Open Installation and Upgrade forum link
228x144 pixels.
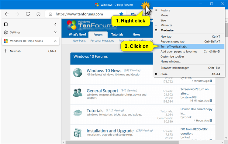tap(110, 131)
